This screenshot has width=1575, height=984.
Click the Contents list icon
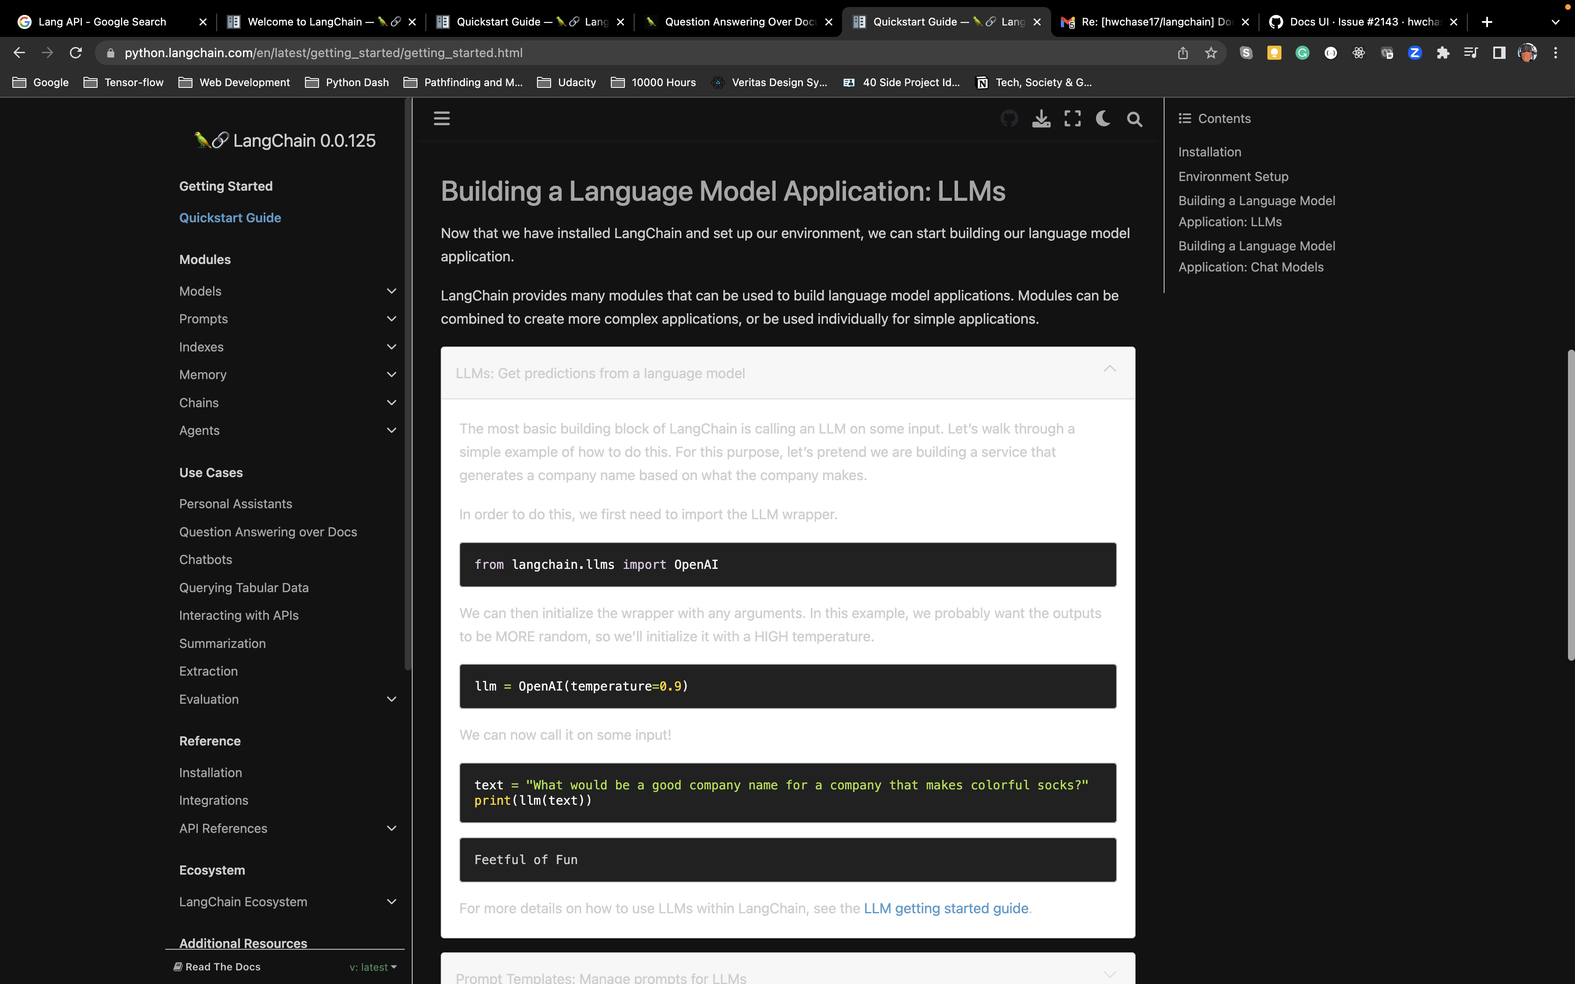pyautogui.click(x=1184, y=118)
